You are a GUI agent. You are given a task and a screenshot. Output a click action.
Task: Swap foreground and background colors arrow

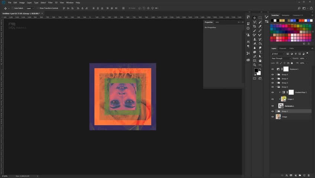[260, 69]
